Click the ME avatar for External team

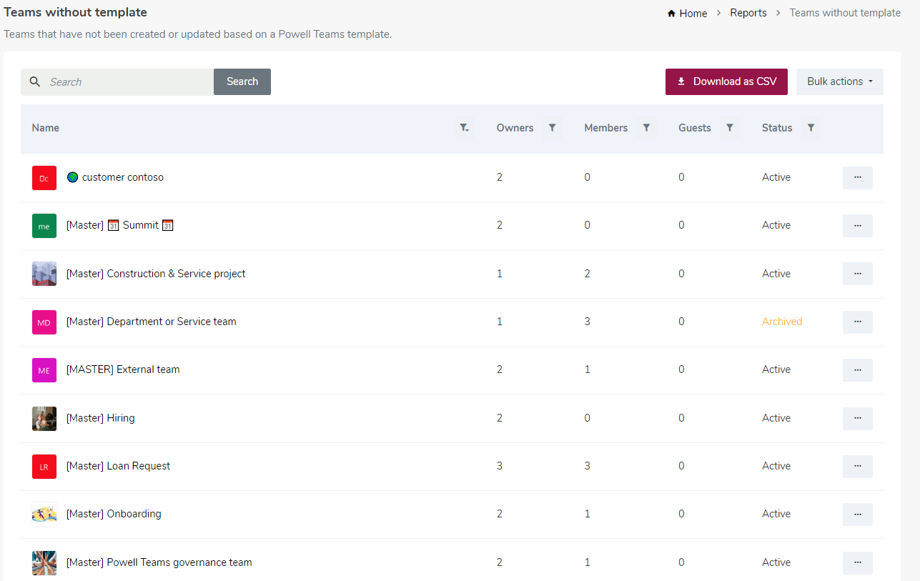tap(44, 370)
